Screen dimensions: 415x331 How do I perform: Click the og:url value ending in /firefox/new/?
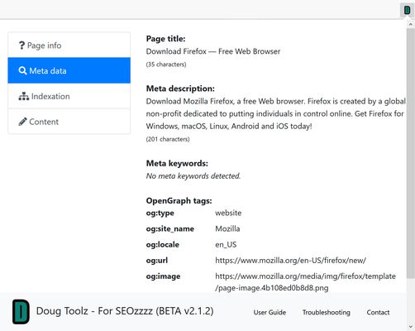click(x=290, y=261)
